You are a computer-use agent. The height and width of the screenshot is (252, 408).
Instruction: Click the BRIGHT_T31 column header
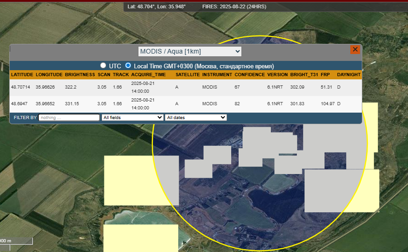coord(304,74)
